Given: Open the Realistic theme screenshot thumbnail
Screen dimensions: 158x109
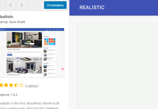Looking at the screenshot, I should (32, 53).
